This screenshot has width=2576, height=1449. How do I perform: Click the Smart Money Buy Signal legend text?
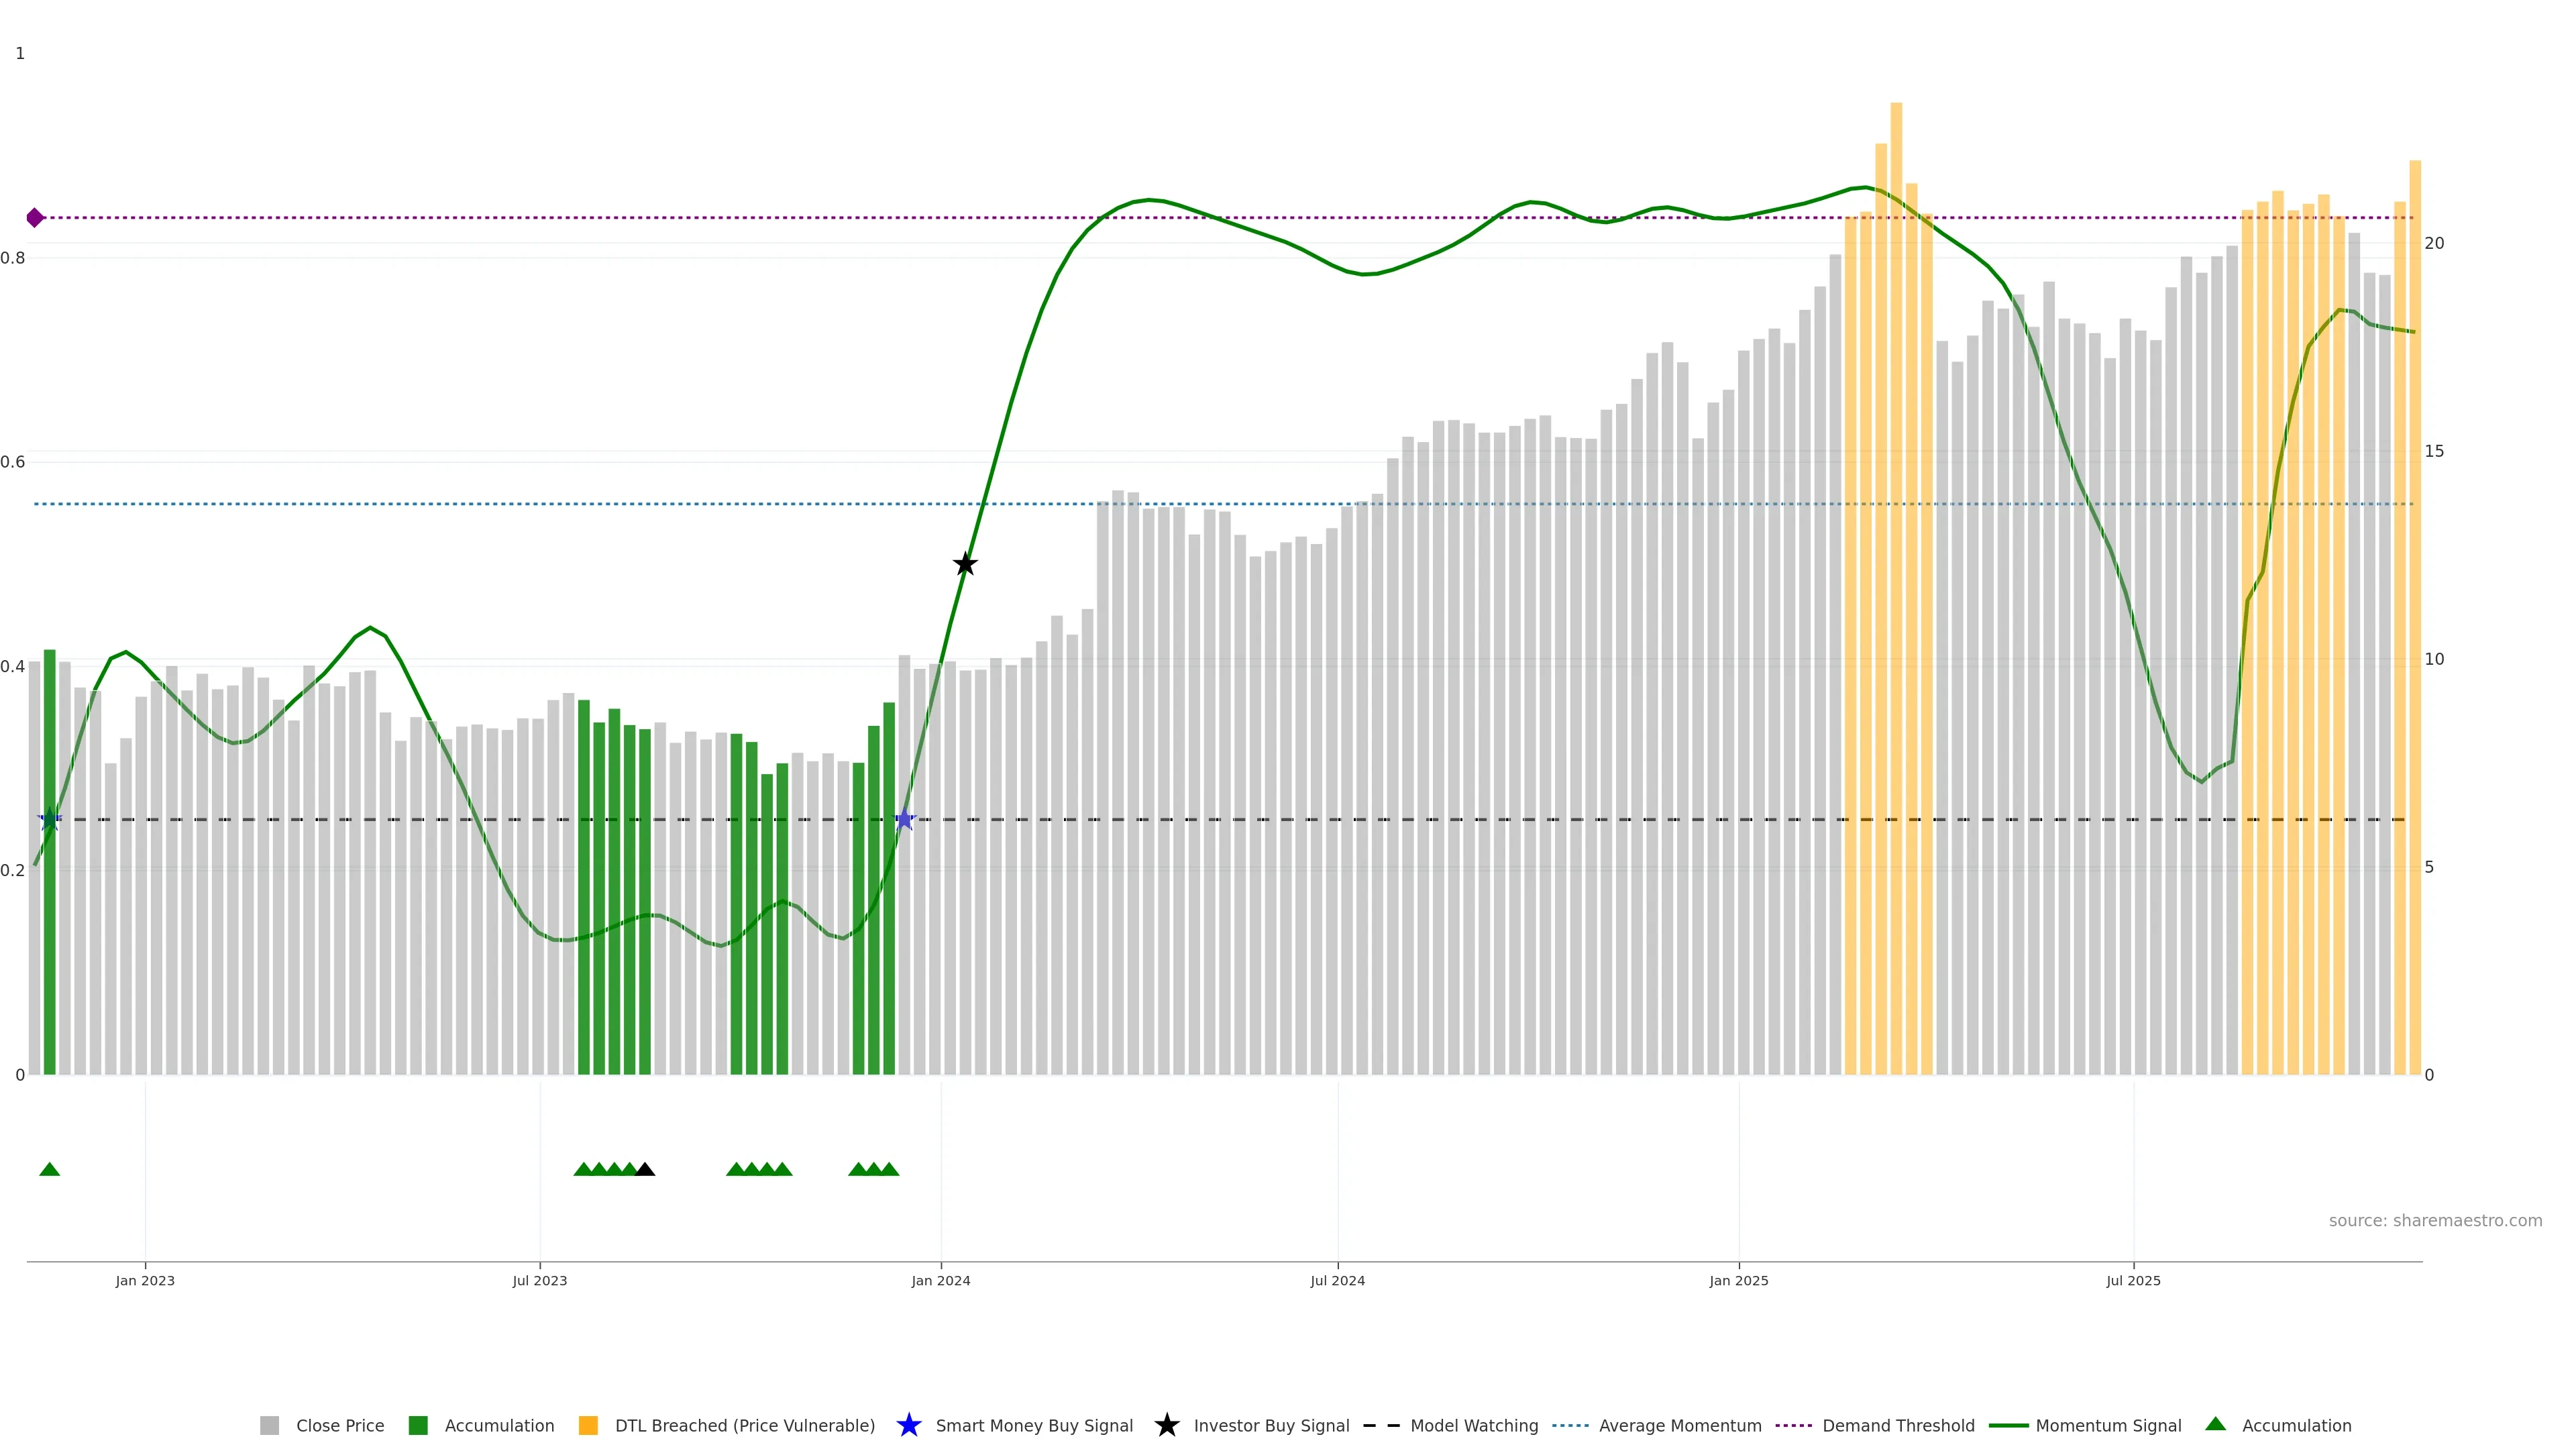[x=1034, y=1425]
